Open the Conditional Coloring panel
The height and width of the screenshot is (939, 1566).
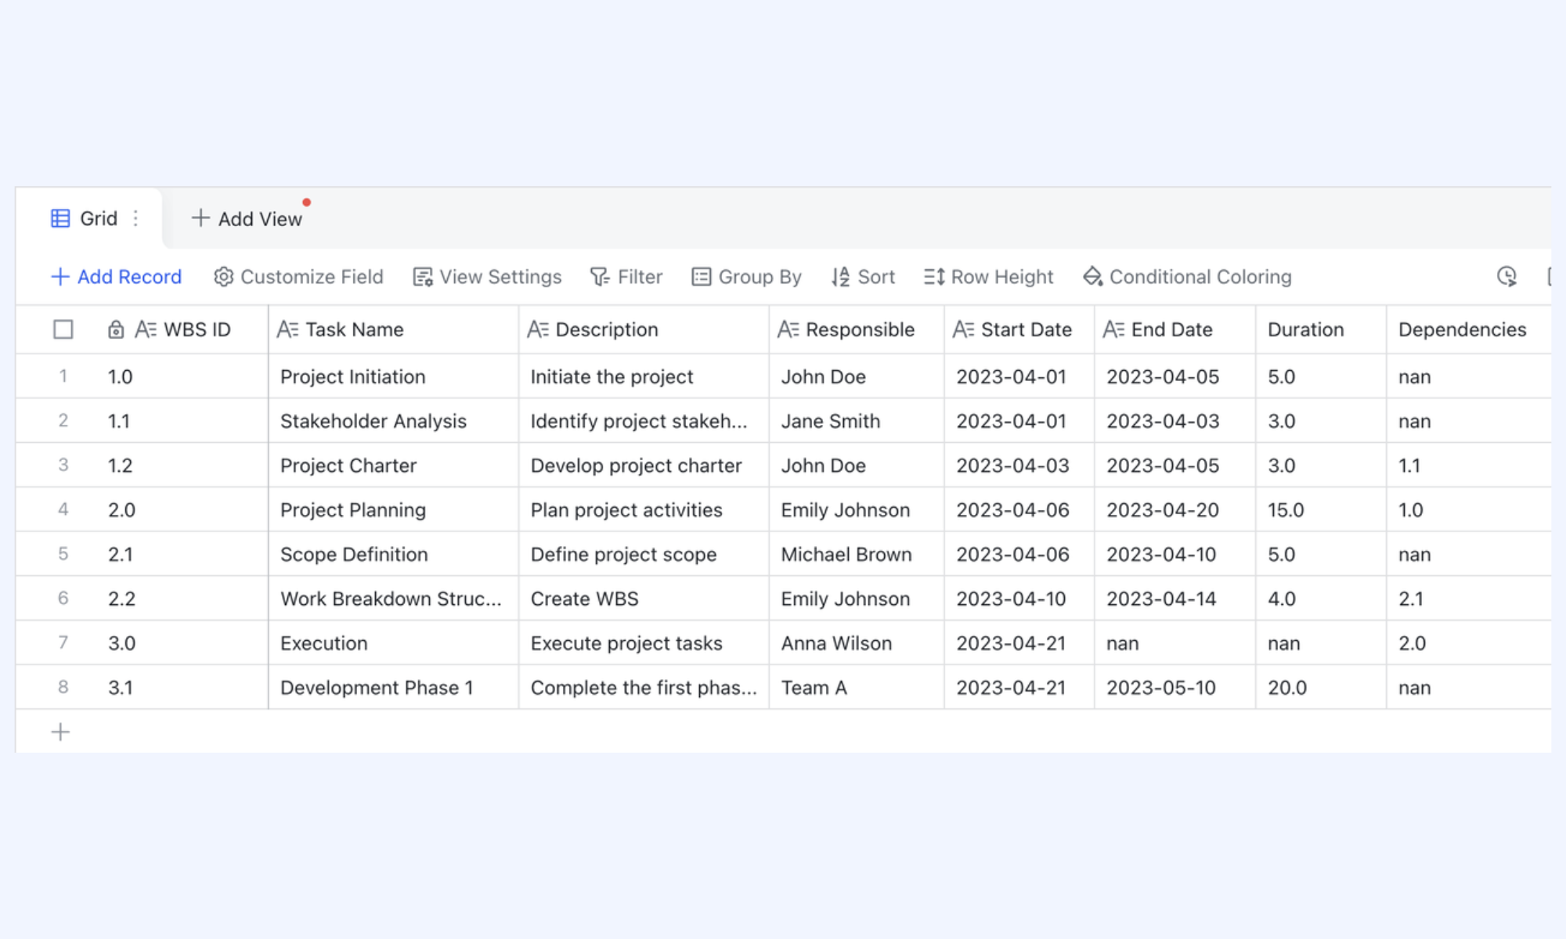point(1187,277)
